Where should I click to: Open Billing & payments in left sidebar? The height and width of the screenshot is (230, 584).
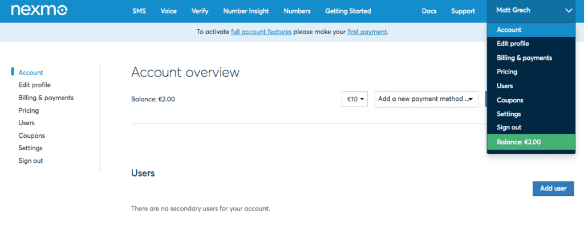tap(46, 98)
